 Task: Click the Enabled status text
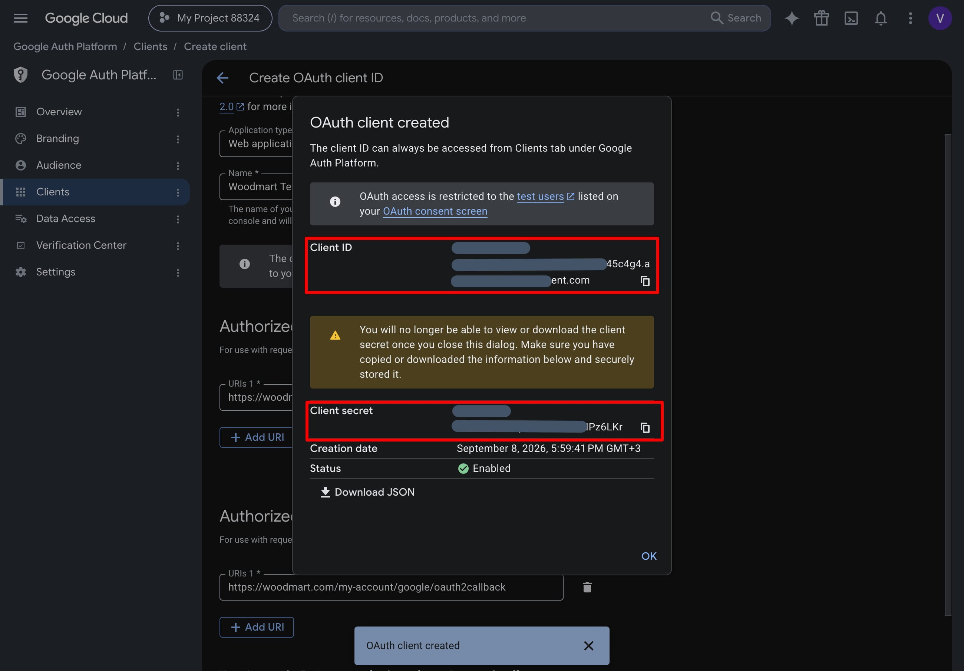491,468
